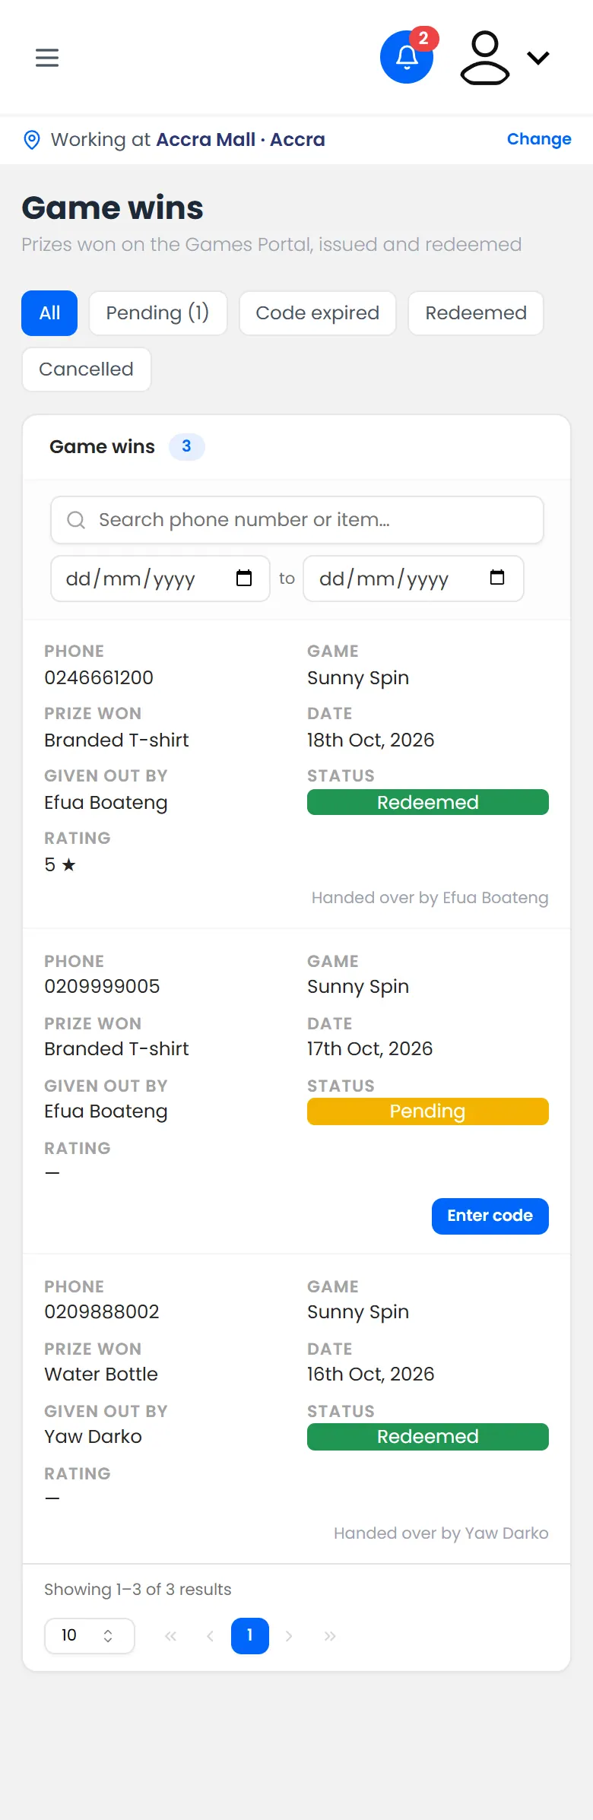593x1820 pixels.
Task: Change the working location
Action: pos(539,139)
